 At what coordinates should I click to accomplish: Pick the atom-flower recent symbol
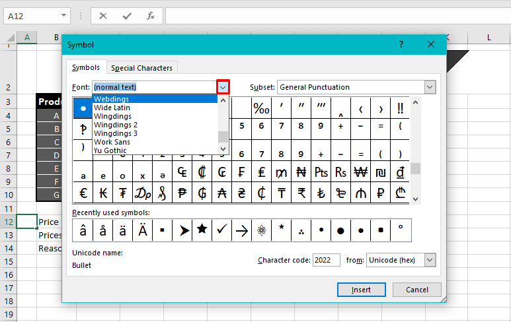pos(262,230)
